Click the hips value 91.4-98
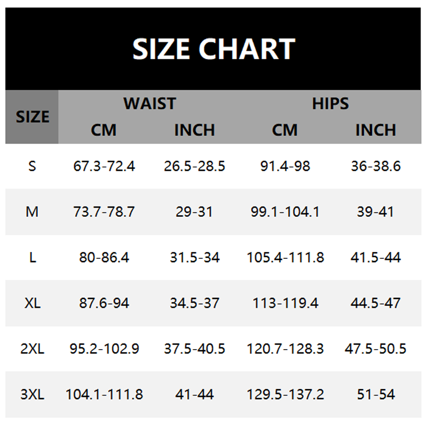Screen dimensions: 427x427 point(285,166)
